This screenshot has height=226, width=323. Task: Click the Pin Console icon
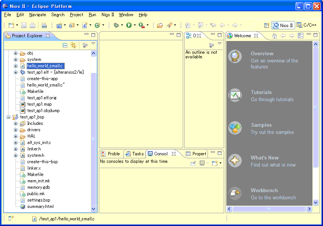[193, 164]
